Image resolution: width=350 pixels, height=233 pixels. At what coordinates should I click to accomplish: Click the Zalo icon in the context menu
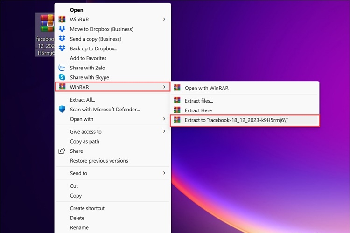tap(62, 68)
